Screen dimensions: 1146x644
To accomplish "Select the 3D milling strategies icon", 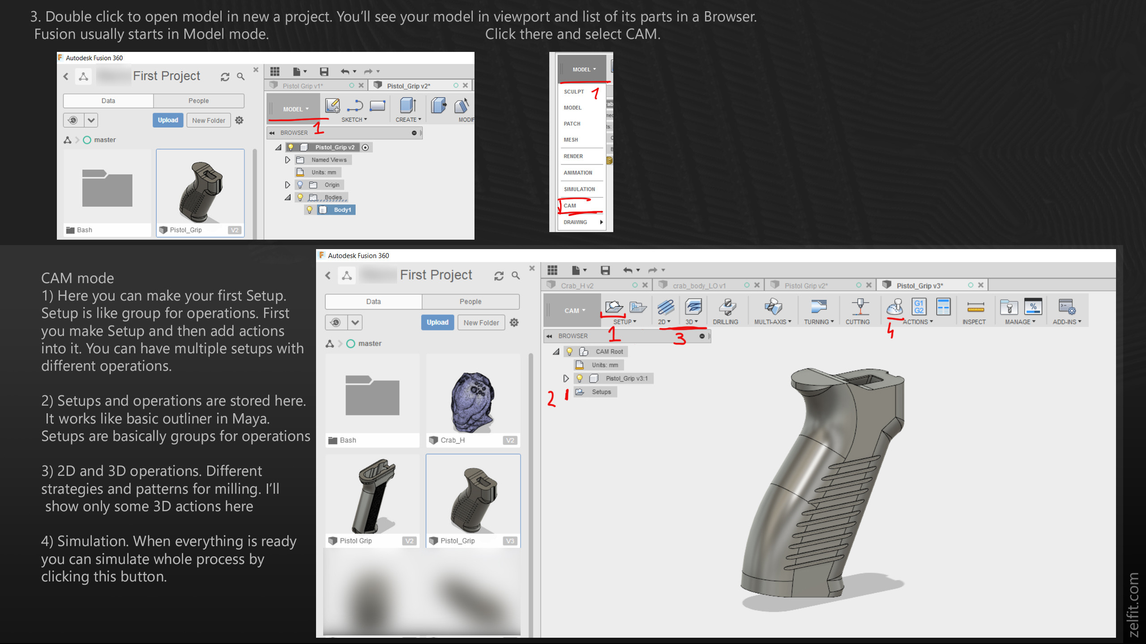I will coord(693,307).
